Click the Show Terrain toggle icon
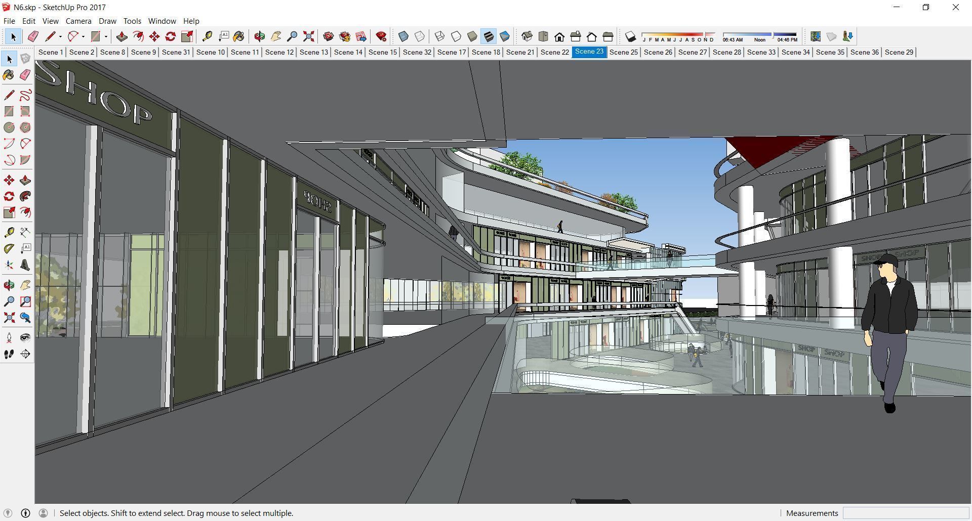 [832, 36]
